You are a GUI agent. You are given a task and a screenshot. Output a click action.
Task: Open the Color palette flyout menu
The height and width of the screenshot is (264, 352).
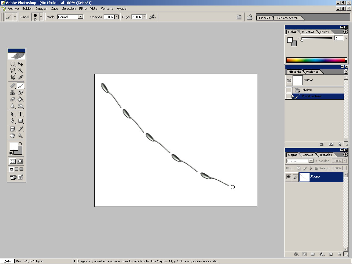pos(346,32)
